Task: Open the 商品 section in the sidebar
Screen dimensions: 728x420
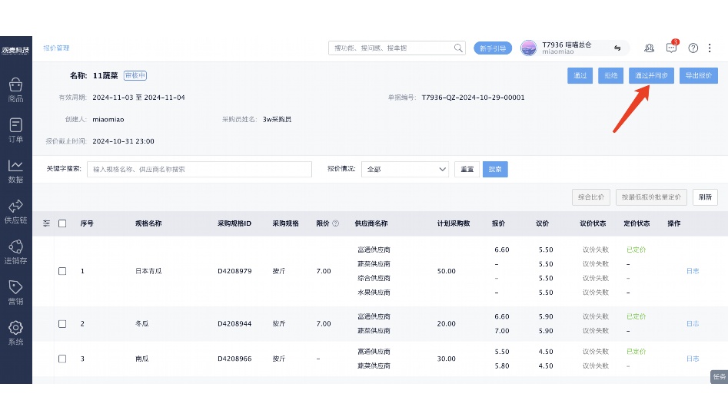Action: pyautogui.click(x=15, y=90)
